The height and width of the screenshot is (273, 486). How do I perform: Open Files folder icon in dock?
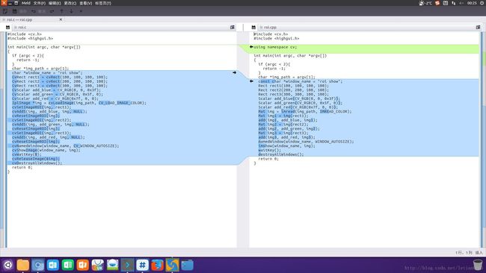23,265
